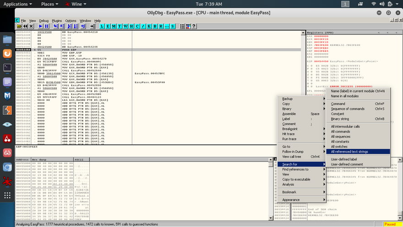Viewport: 403px width, 227px height.
Task: Expand the Bookmark submenu
Action: (302, 192)
